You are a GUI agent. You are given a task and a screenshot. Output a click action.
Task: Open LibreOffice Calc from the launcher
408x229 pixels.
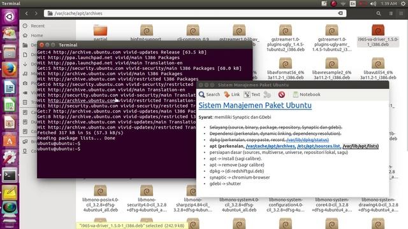click(x=10, y=105)
